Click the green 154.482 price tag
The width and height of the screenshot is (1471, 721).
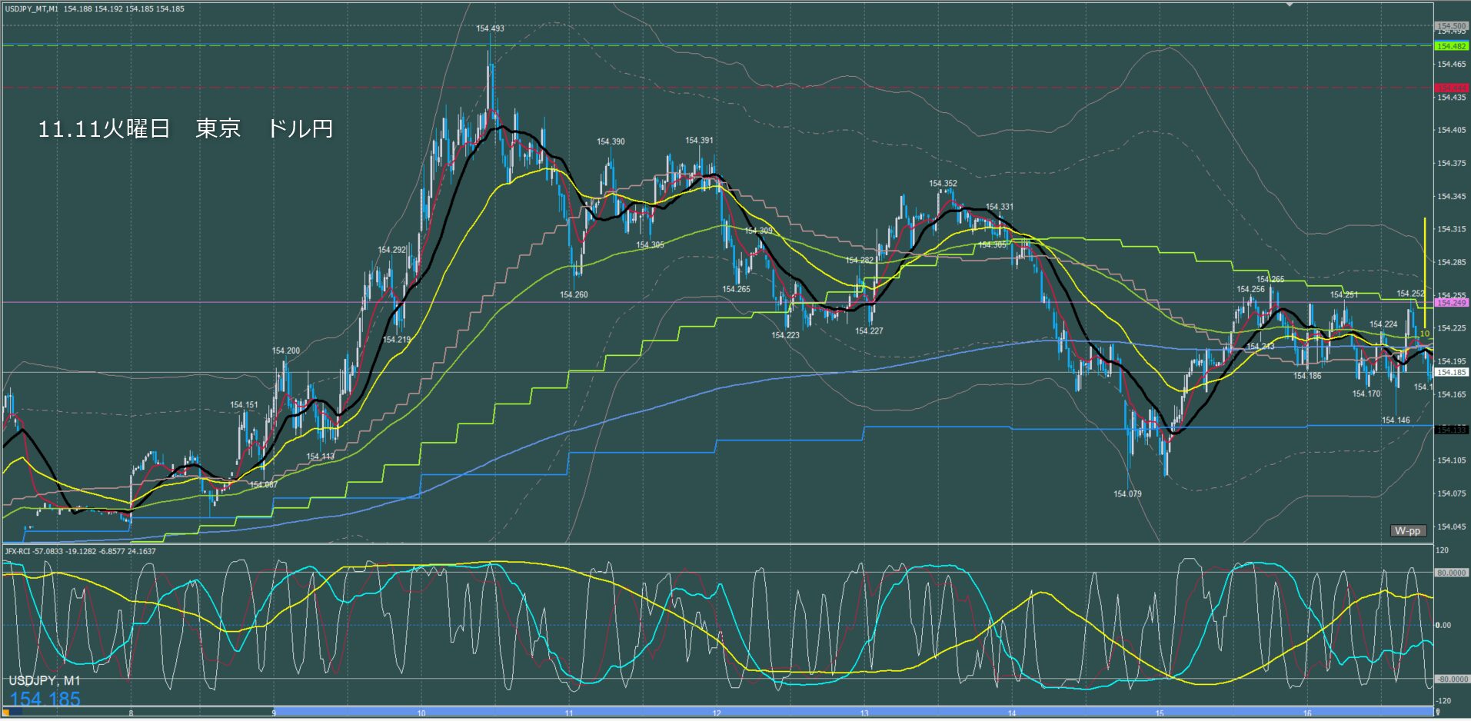coord(1451,46)
